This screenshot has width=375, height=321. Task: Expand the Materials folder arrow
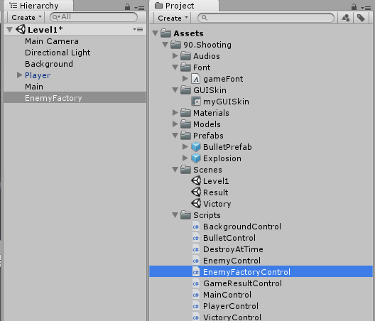coord(175,113)
